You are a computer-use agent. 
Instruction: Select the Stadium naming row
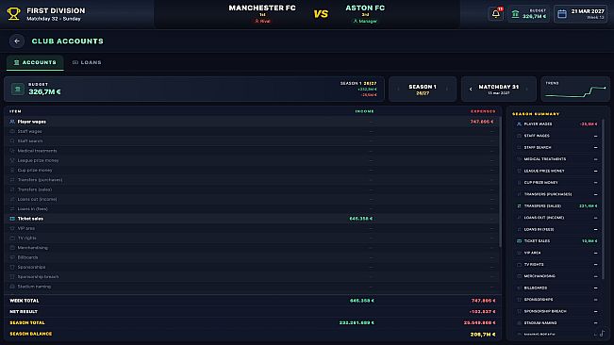(253, 287)
